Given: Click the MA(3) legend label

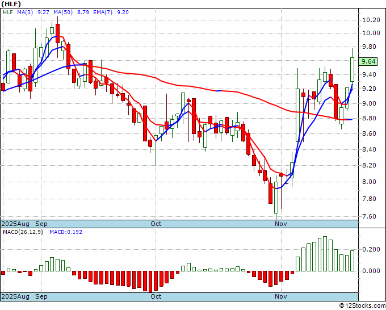Looking at the screenshot, I should (25, 12).
